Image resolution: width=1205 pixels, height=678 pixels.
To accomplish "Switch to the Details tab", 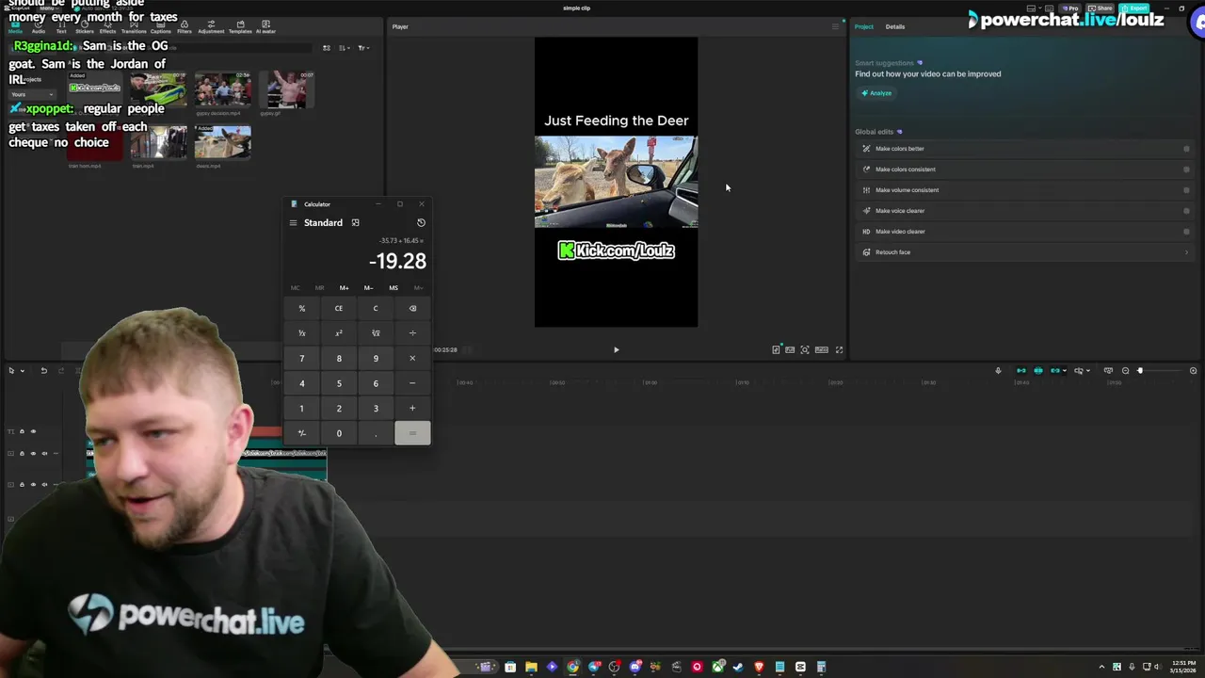I will click(895, 26).
